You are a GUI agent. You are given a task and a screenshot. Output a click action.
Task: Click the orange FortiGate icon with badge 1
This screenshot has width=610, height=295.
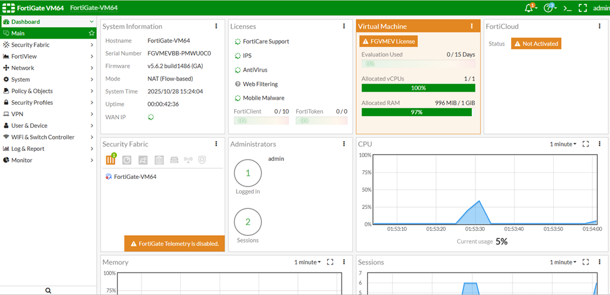click(111, 159)
